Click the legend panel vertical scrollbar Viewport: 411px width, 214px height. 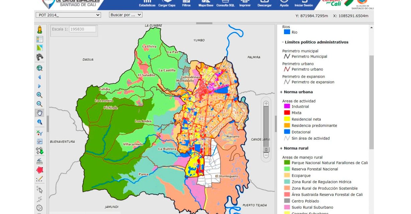(371, 102)
